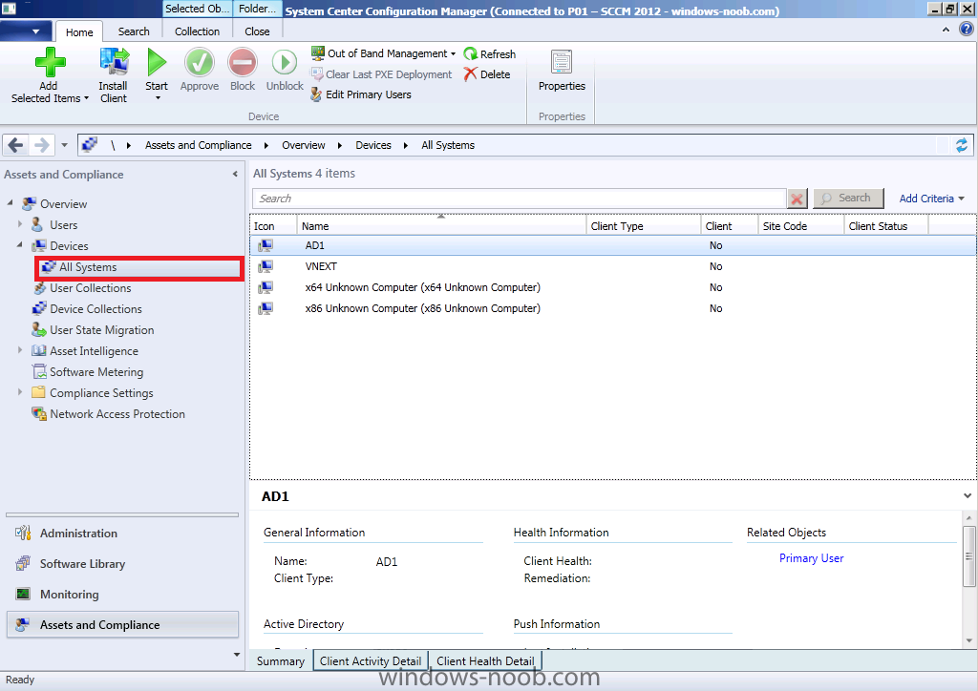Click Clear Last PXE Deployment
The image size is (978, 691).
[x=381, y=74]
